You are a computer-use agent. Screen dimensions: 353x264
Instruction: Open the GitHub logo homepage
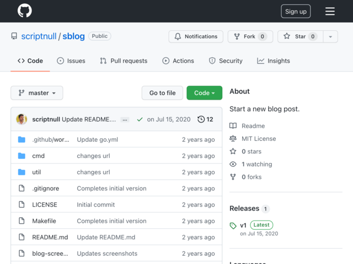pyautogui.click(x=24, y=10)
